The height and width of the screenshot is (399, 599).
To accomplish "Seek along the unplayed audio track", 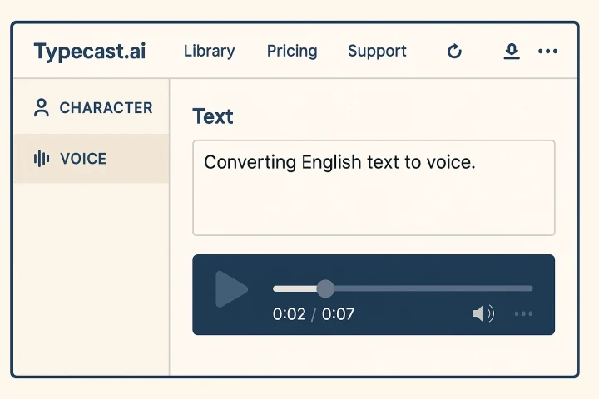I will click(433, 288).
